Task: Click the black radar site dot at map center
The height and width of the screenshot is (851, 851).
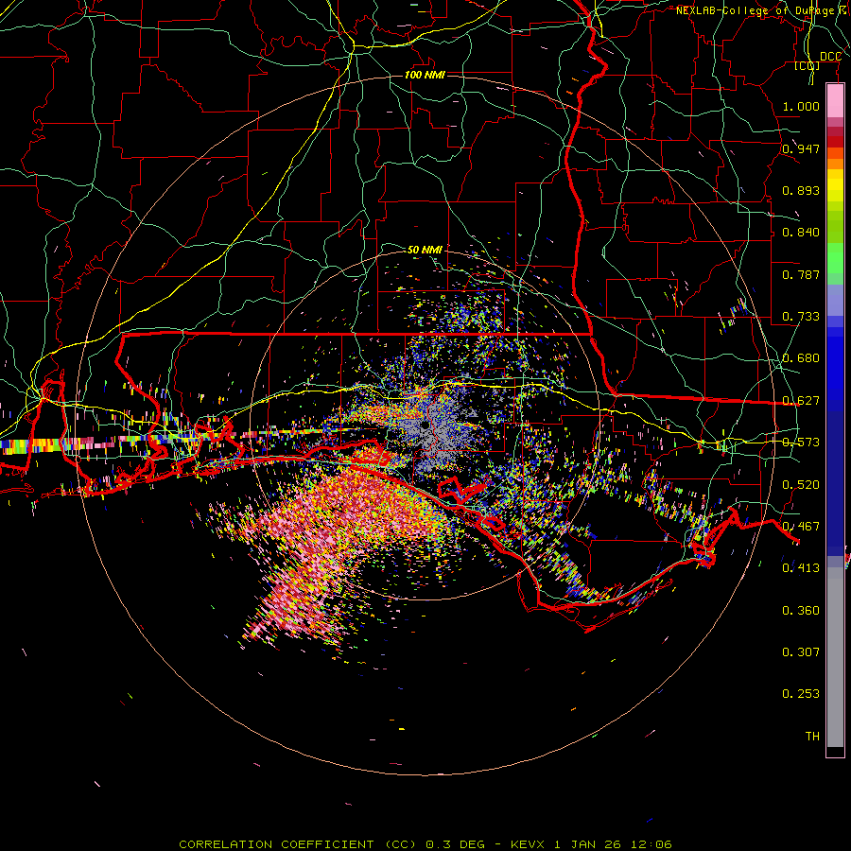Action: pos(425,425)
